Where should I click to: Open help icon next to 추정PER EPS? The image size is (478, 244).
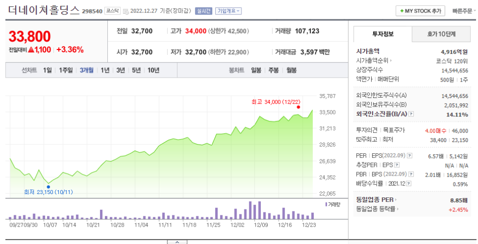click(397, 165)
